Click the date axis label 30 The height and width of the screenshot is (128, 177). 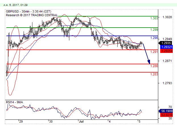[x=51, y=121]
